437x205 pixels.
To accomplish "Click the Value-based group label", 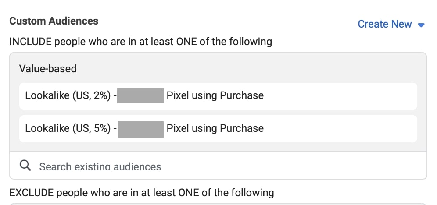I will [x=48, y=68].
